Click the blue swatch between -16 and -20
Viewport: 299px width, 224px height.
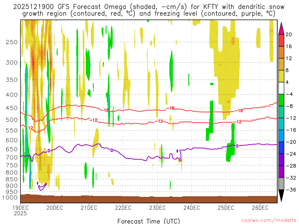pyautogui.click(x=281, y=136)
